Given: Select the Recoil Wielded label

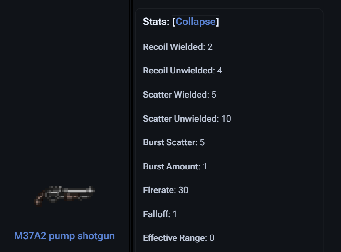Looking at the screenshot, I should (x=173, y=47).
